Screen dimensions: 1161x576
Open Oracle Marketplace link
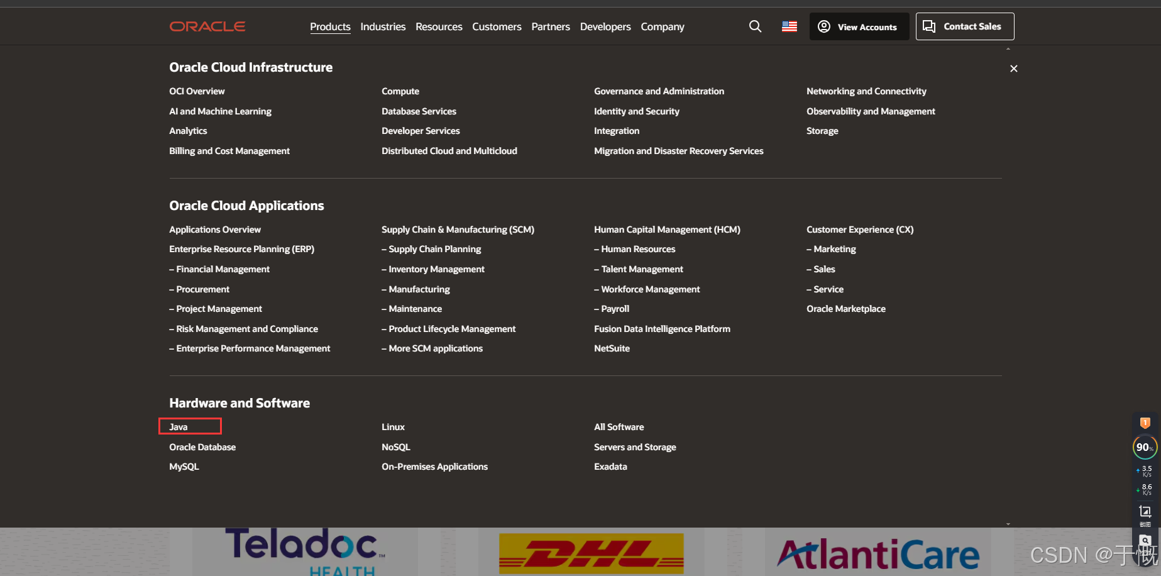[846, 309]
